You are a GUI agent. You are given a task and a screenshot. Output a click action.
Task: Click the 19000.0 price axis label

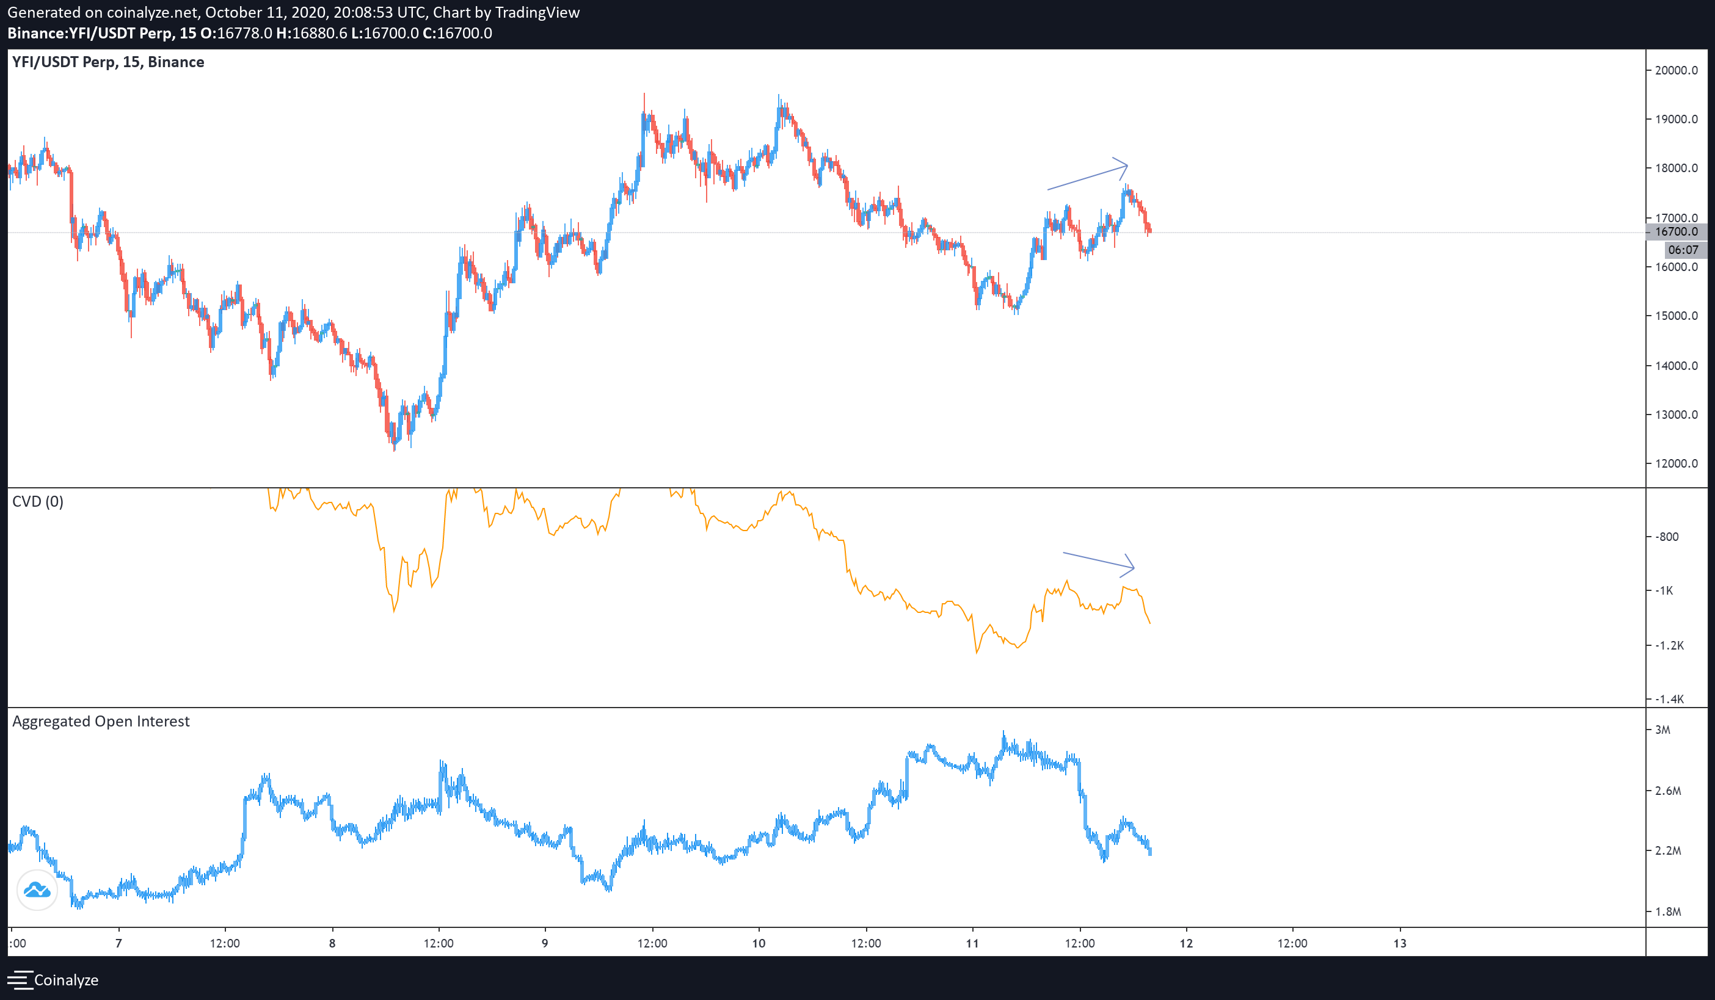click(x=1676, y=119)
